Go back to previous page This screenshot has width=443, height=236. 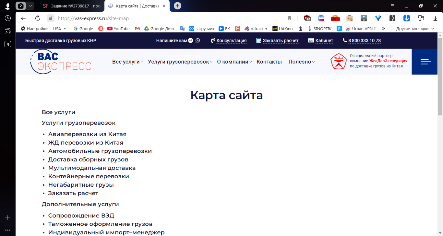(23, 18)
